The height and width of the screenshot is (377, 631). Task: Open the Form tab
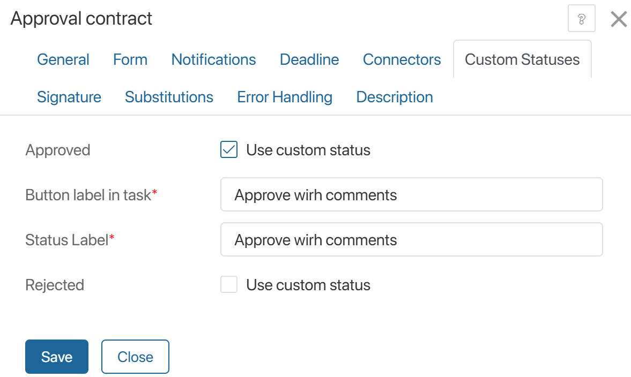coord(130,59)
